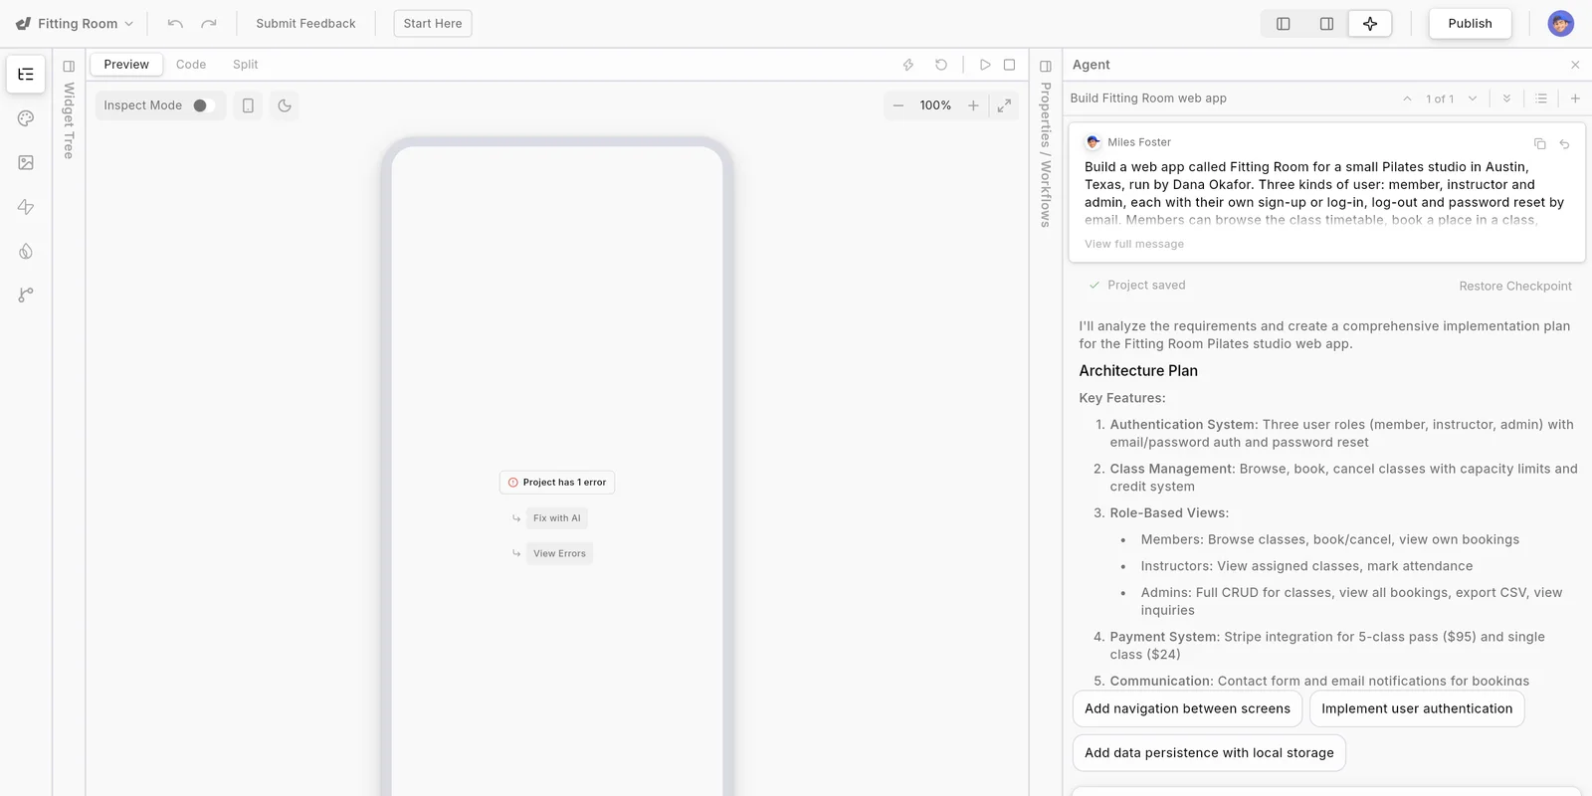Zoom in preview with plus button

click(973, 105)
